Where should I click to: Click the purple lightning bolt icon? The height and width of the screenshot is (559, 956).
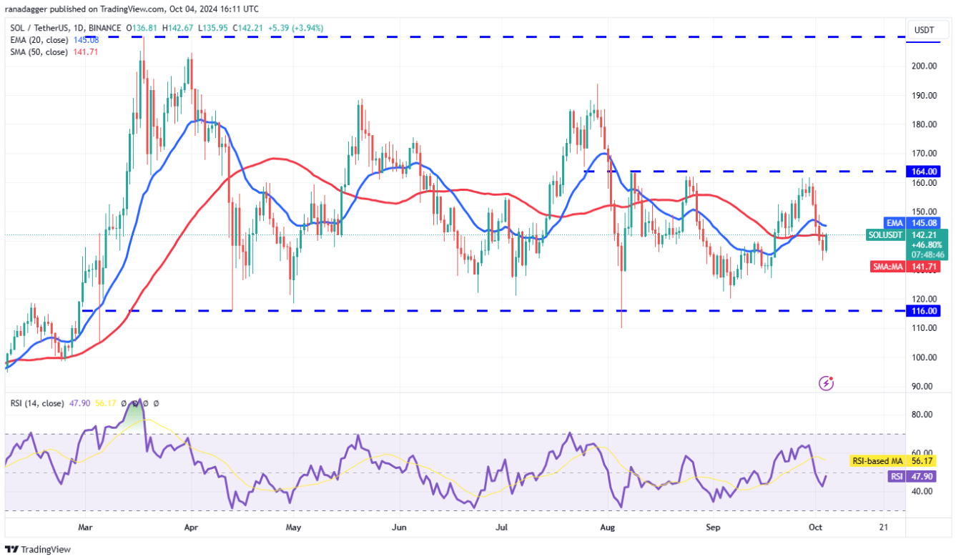[826, 383]
